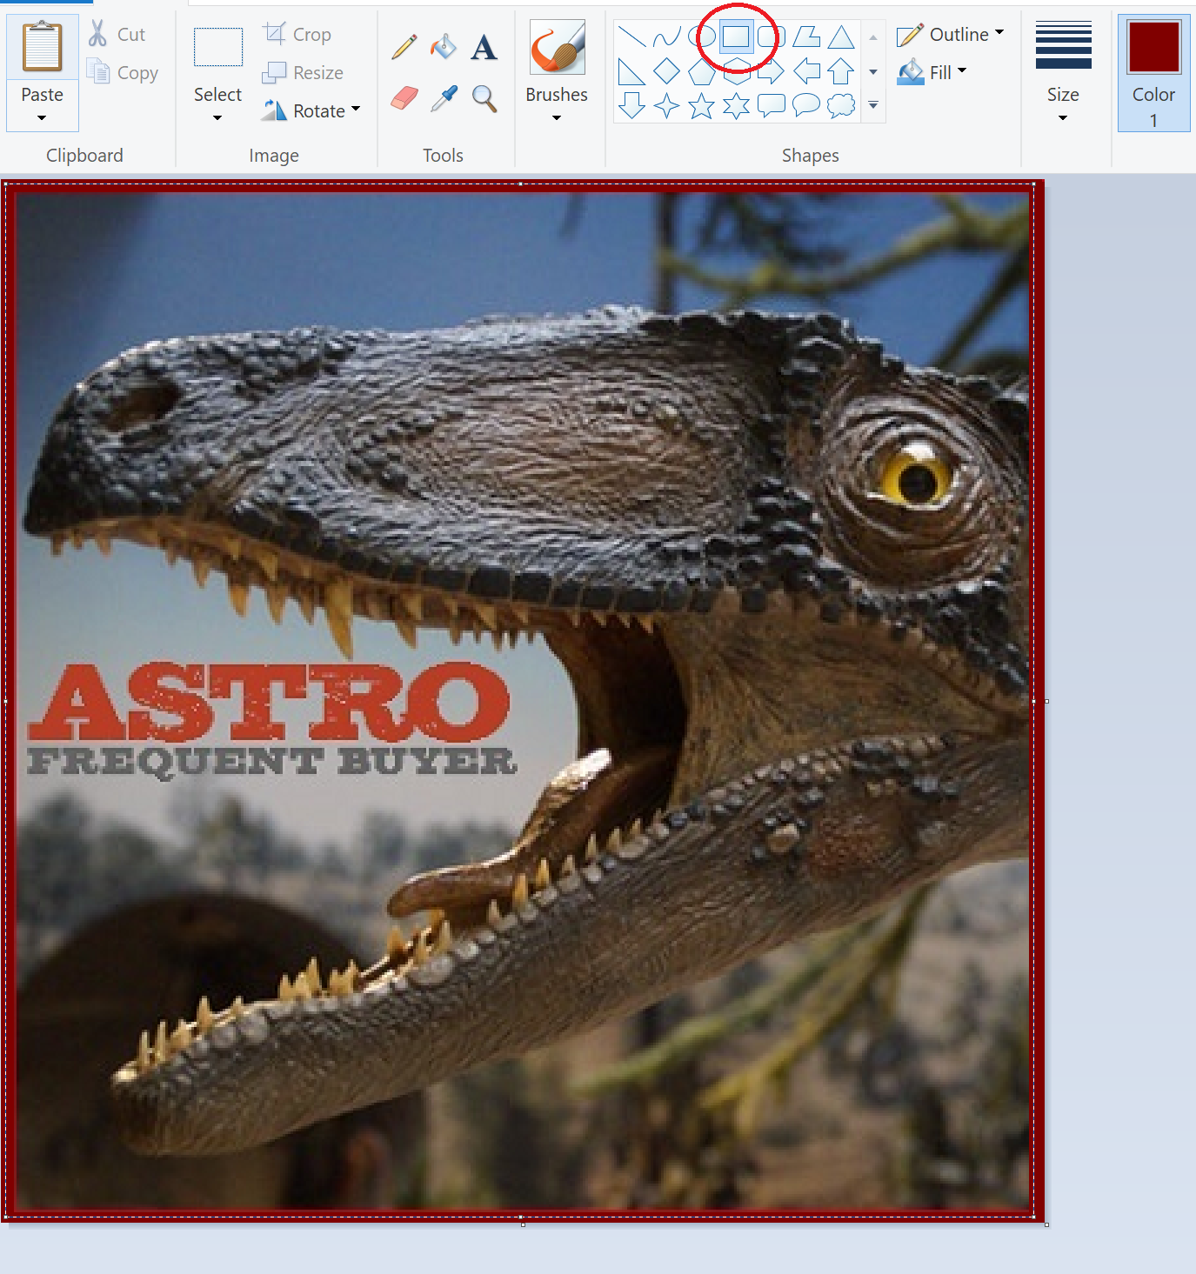Viewport: 1196px width, 1274px height.
Task: Click the Crop button
Action: (x=297, y=35)
